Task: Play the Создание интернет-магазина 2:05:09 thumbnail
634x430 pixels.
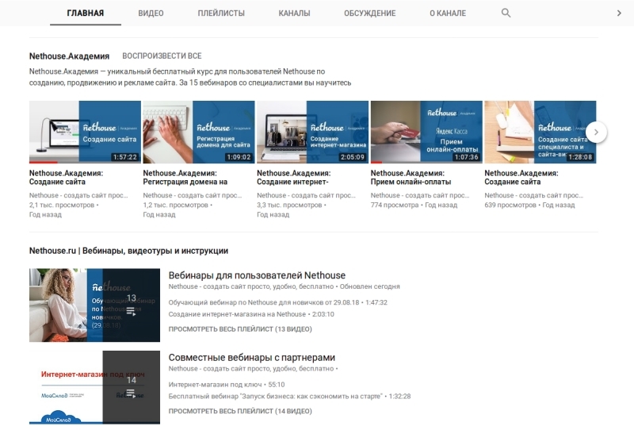Action: (312, 132)
